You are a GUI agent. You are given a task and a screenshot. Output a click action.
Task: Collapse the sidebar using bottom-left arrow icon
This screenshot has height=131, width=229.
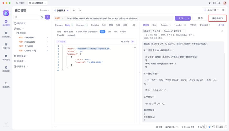point(55,127)
